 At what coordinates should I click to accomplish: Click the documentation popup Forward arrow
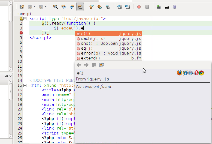click(x=86, y=65)
